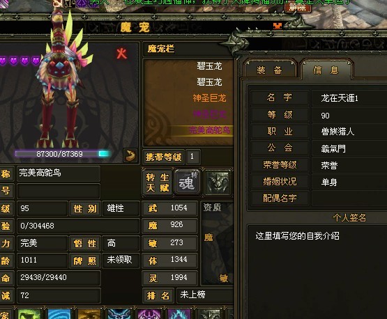
Task: Select the orange 神圣巨龙 pet entry
Action: (209, 98)
